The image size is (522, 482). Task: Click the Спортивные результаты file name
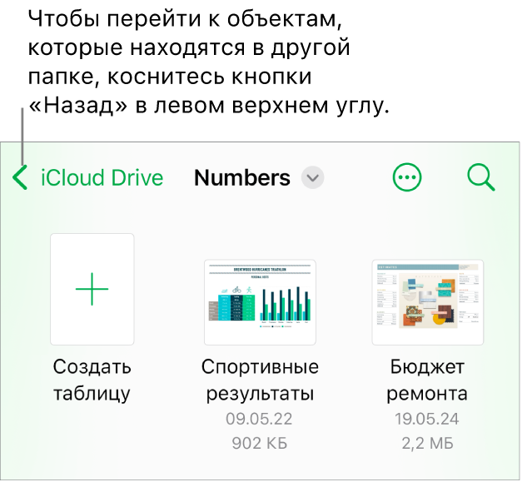[260, 380]
